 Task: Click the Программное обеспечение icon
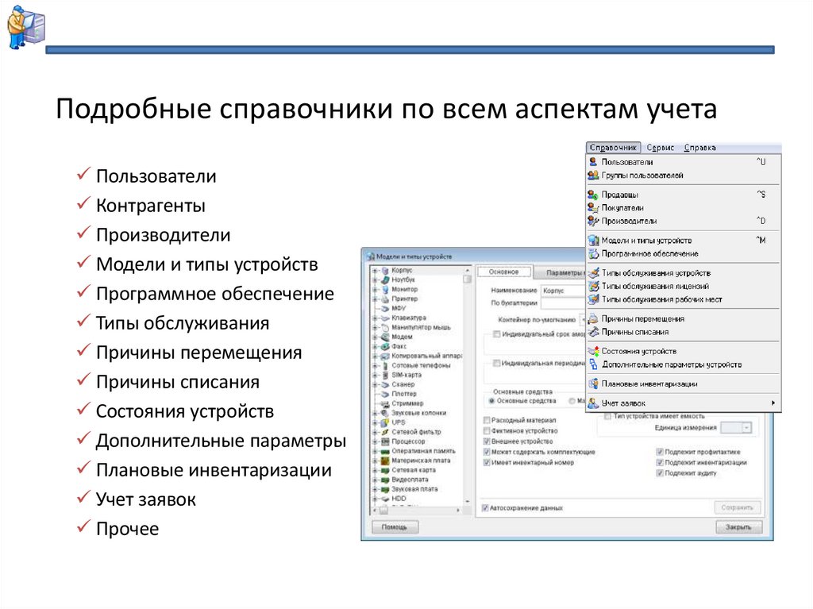[x=594, y=252]
